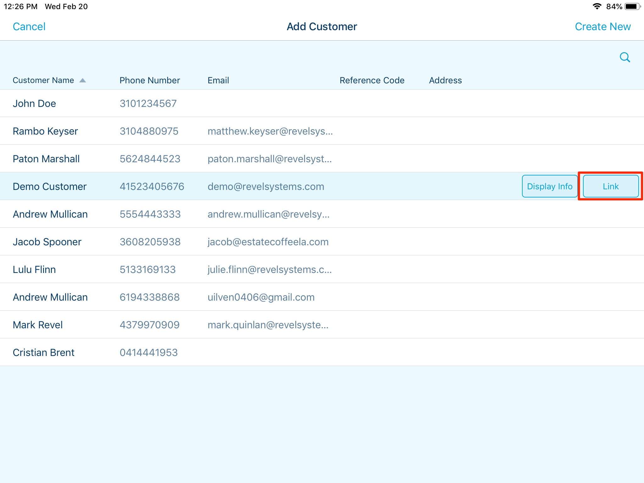Image resolution: width=644 pixels, height=483 pixels.
Task: Click Cancel to dismiss Add Customer
Action: pos(29,27)
